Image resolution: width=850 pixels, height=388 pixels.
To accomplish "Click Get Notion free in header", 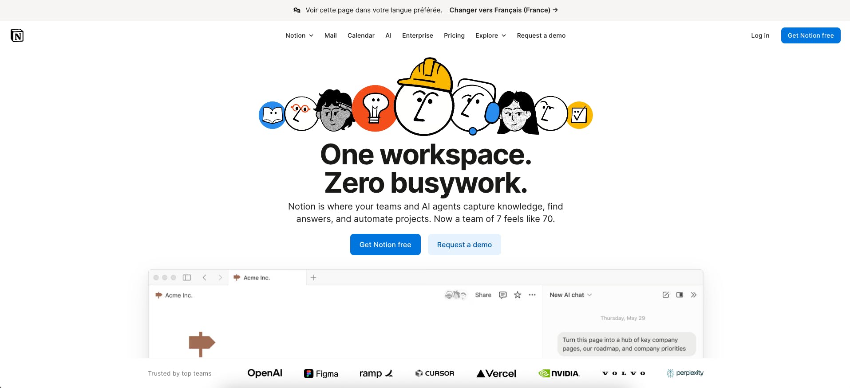I will tap(811, 35).
